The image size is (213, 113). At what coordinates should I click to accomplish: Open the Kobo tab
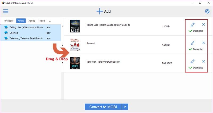[x=42, y=21]
